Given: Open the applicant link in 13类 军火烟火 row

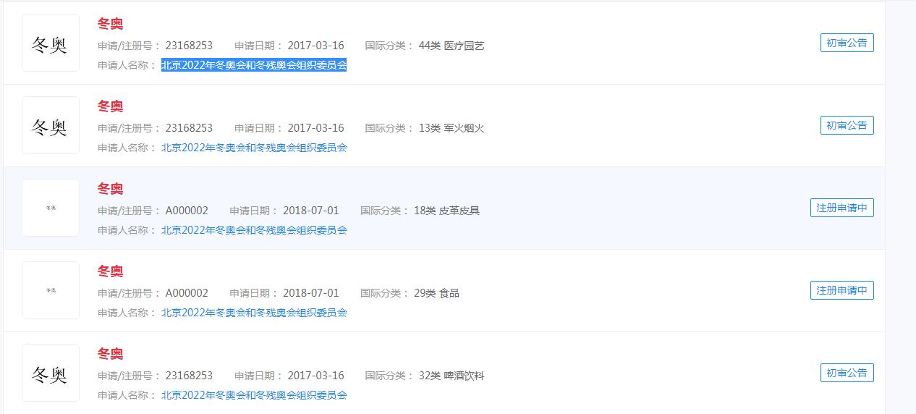Looking at the screenshot, I should point(254,148).
